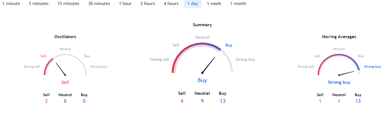Choose the 15 minutes interval tab
This screenshot has width=390, height=113.
pyautogui.click(x=68, y=4)
